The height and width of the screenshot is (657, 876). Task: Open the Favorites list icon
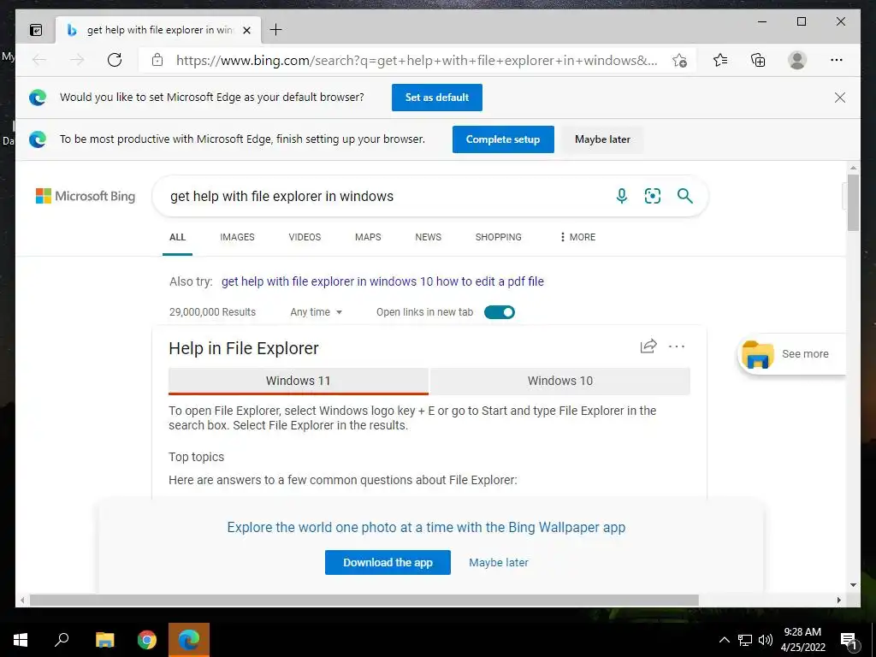pyautogui.click(x=720, y=60)
